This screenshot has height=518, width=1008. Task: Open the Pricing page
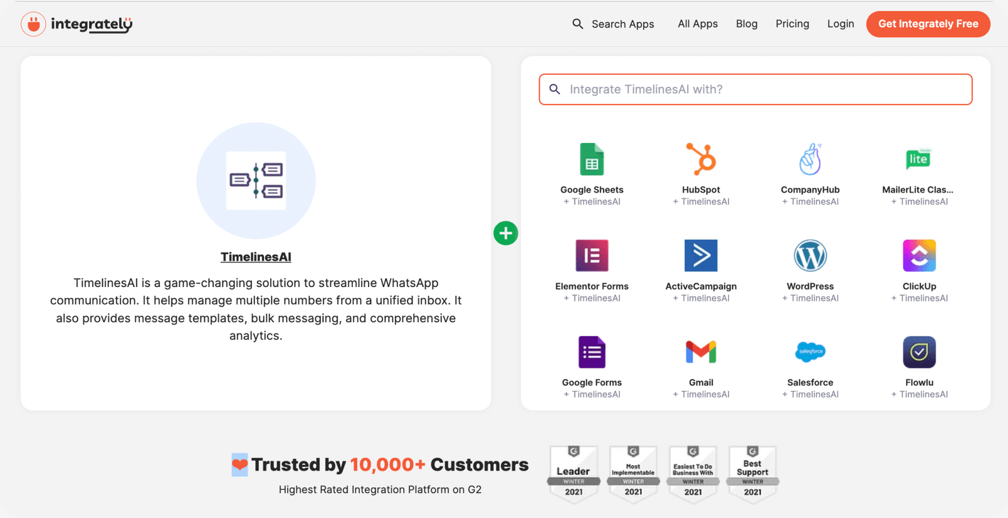tap(792, 24)
